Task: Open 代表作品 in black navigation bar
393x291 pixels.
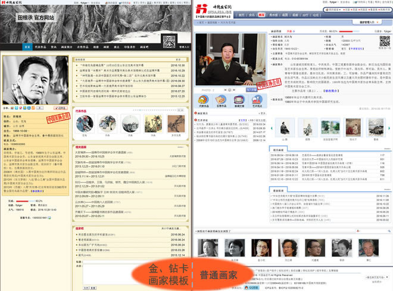Action: pos(40,46)
